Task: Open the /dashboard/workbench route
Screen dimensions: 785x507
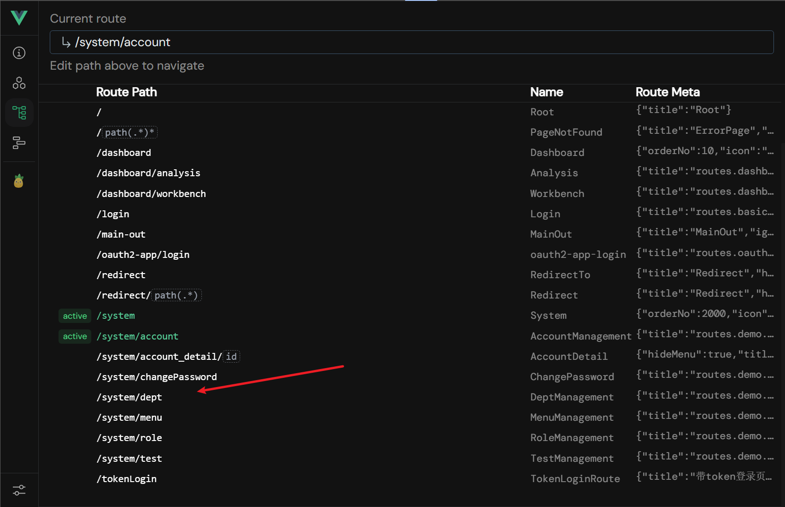Action: pyautogui.click(x=151, y=194)
